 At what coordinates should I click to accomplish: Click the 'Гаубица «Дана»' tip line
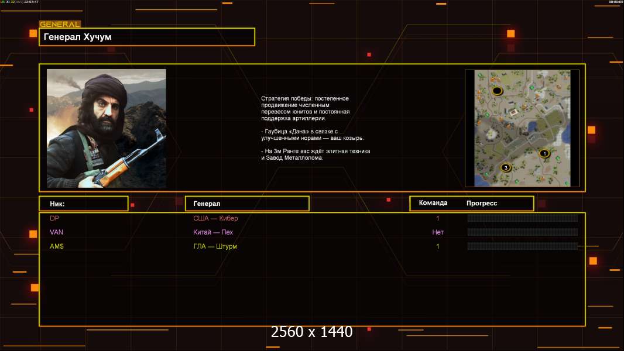pos(313,135)
